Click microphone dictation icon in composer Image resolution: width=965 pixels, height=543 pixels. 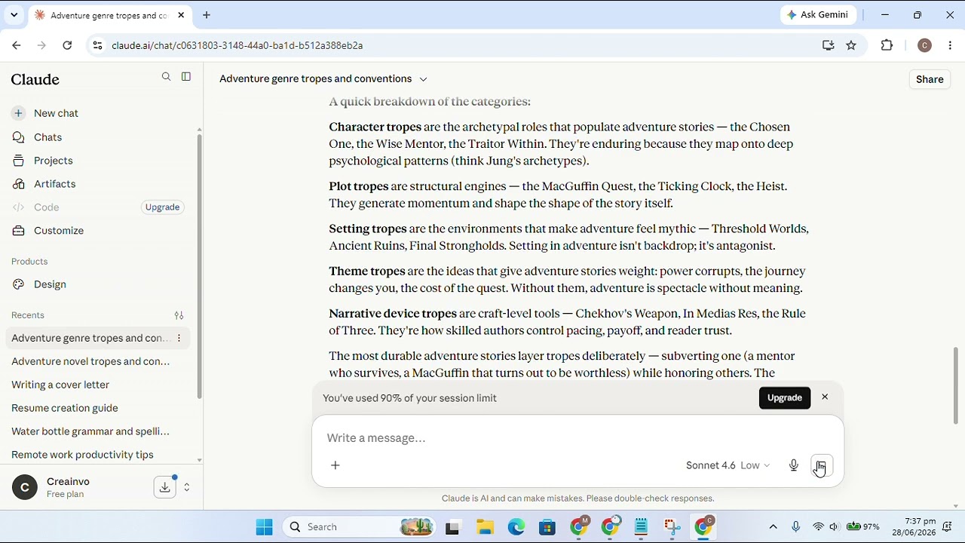point(794,465)
